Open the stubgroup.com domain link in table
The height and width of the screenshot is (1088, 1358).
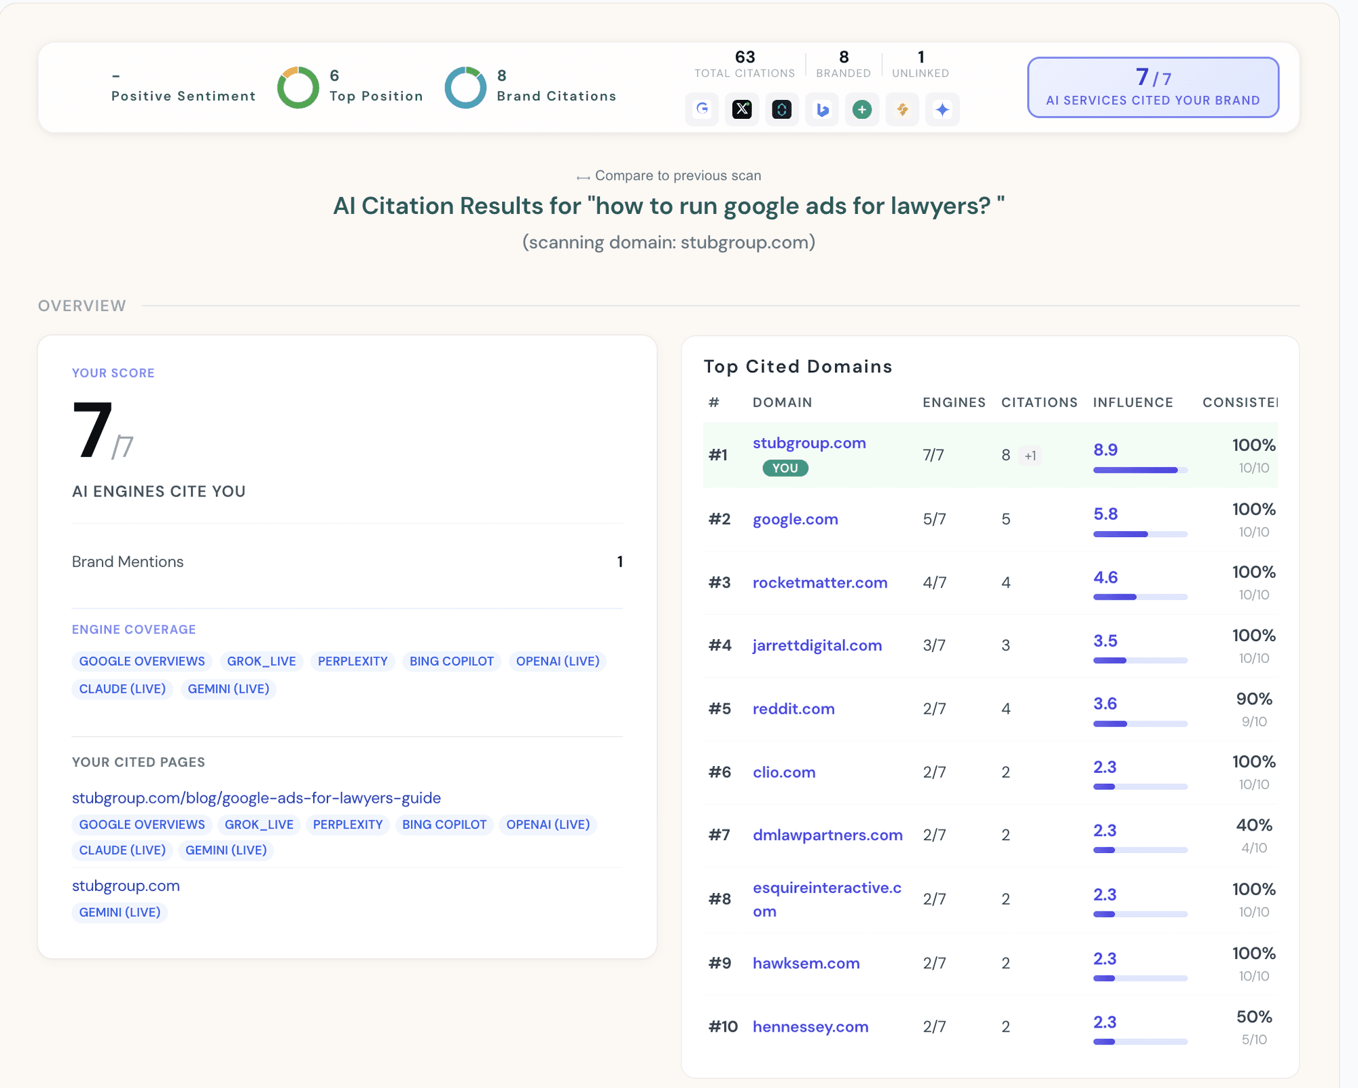809,443
